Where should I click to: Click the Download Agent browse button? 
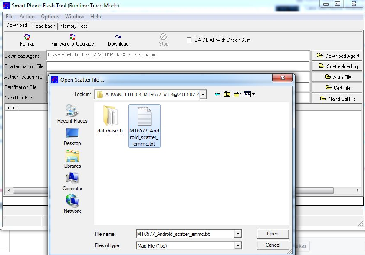click(337, 56)
